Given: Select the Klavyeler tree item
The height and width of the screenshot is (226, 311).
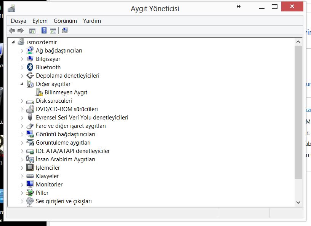Looking at the screenshot, I should 47,176.
